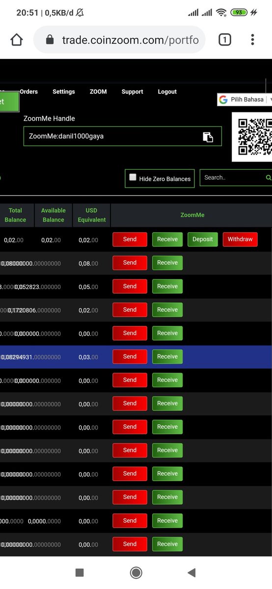
Task: Tap the Android home circle button
Action: (136, 572)
